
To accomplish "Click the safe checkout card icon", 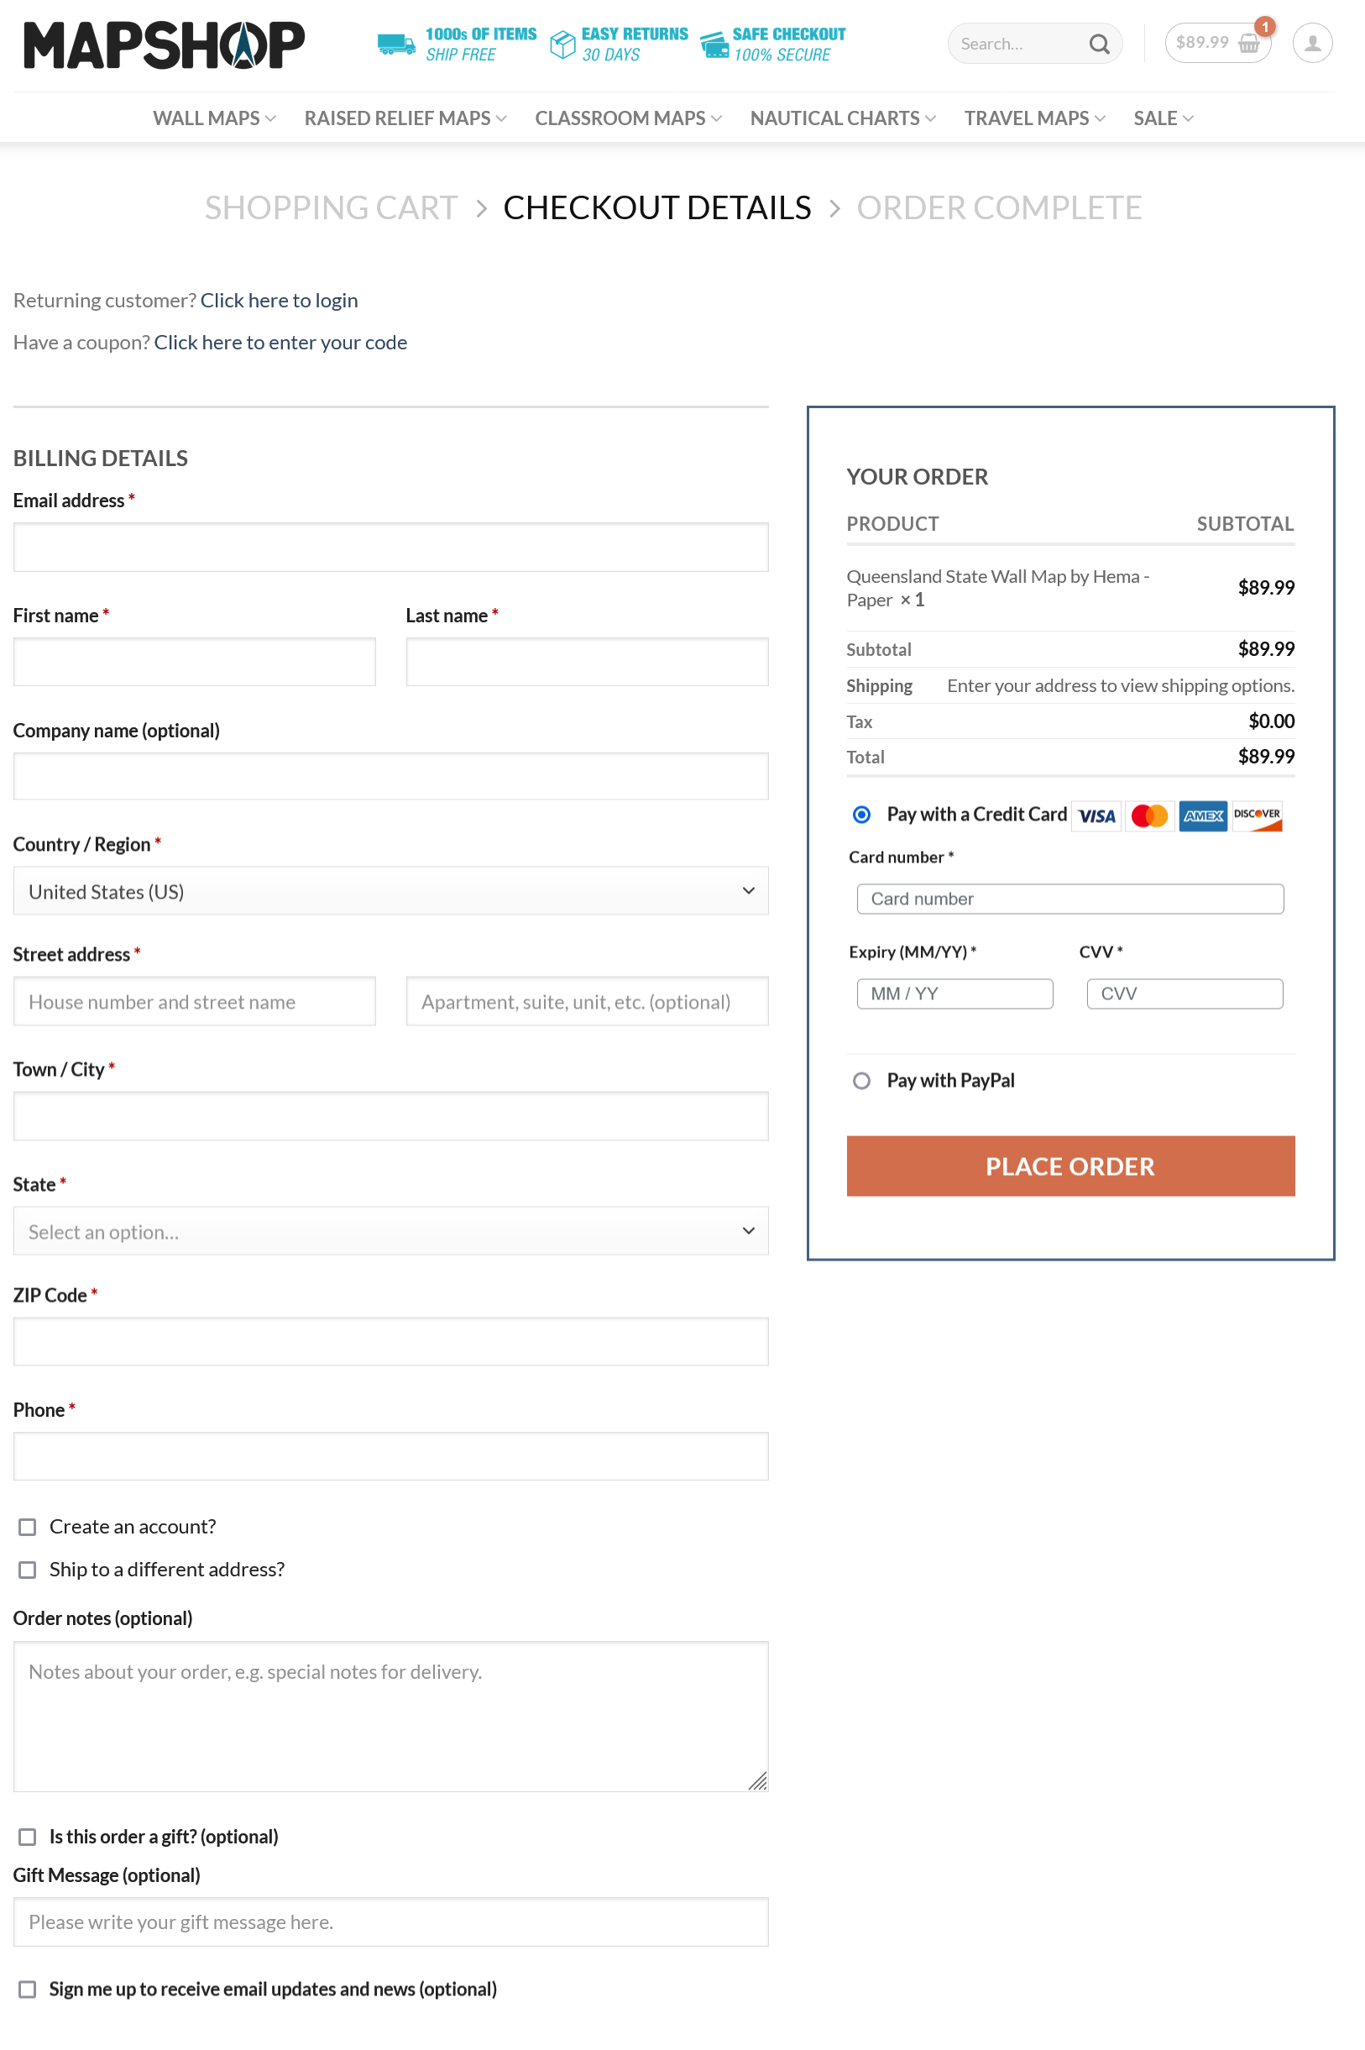I will 714,45.
